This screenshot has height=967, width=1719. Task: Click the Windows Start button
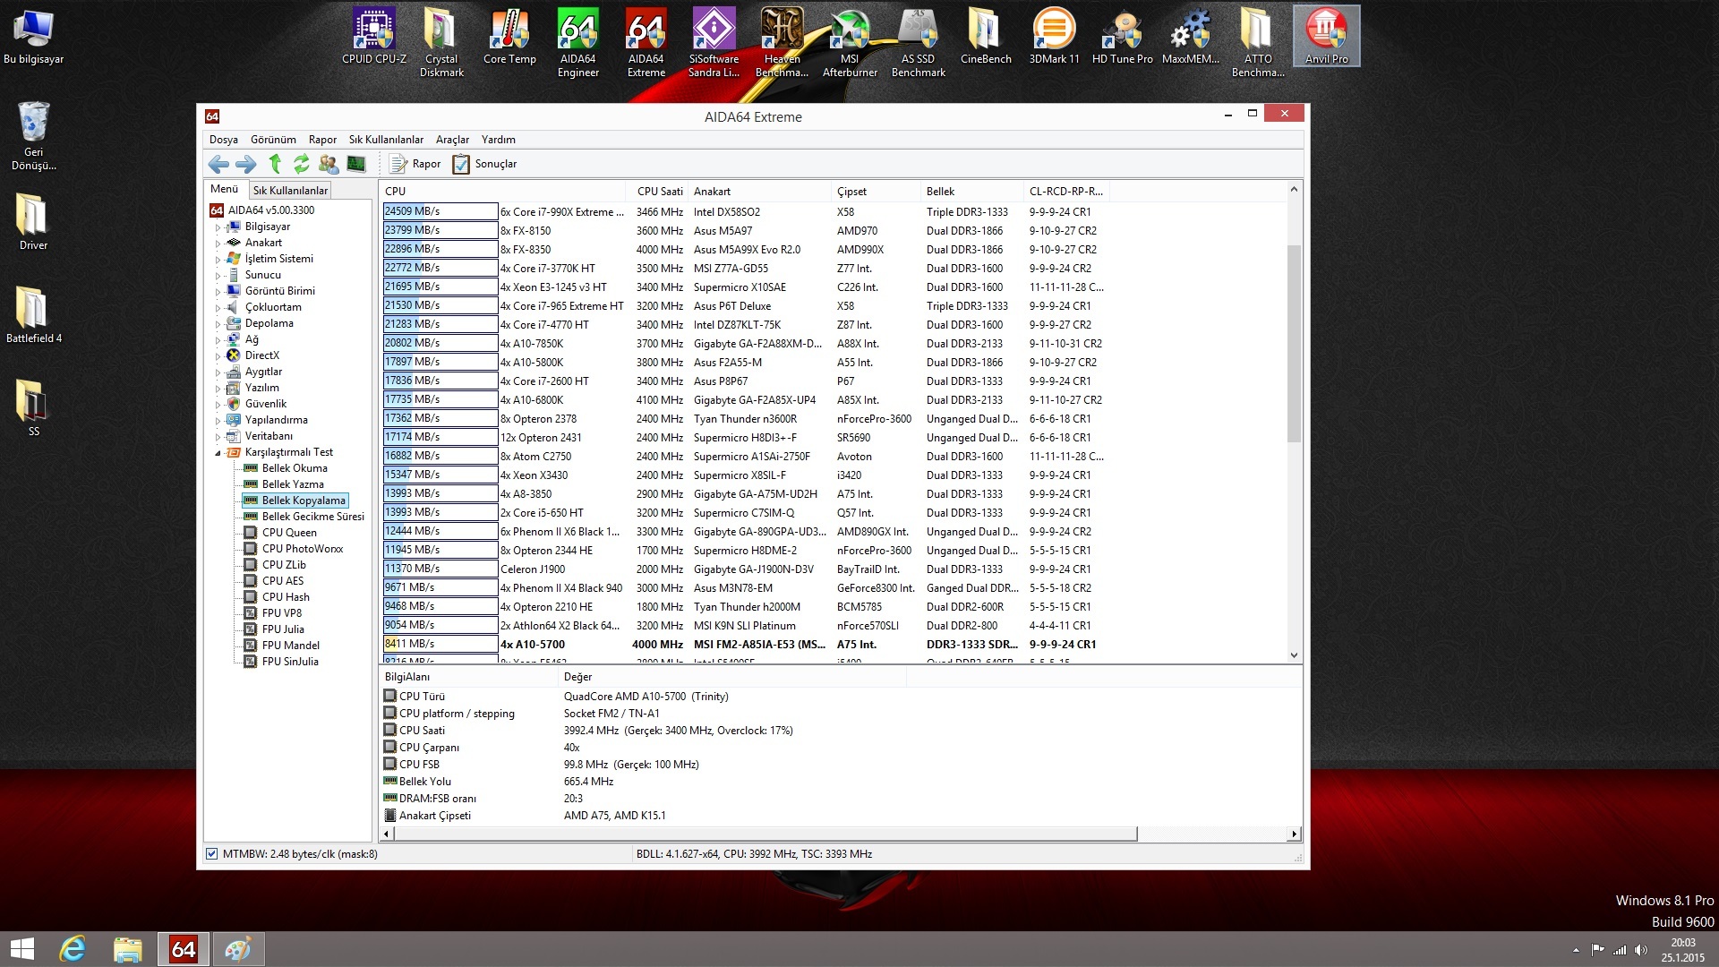point(21,949)
